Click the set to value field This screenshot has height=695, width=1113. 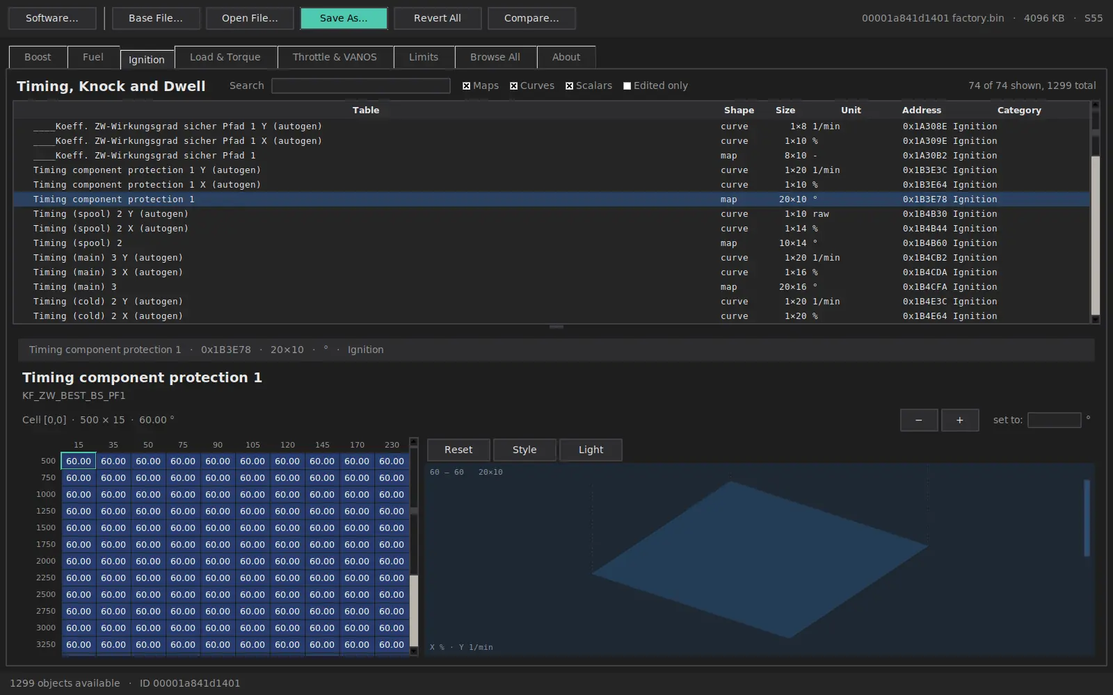[x=1055, y=420]
